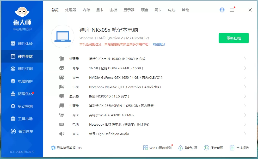The width and height of the screenshot is (258, 159).
Task: Click the laptop thumbnail image
Action: point(63,36)
